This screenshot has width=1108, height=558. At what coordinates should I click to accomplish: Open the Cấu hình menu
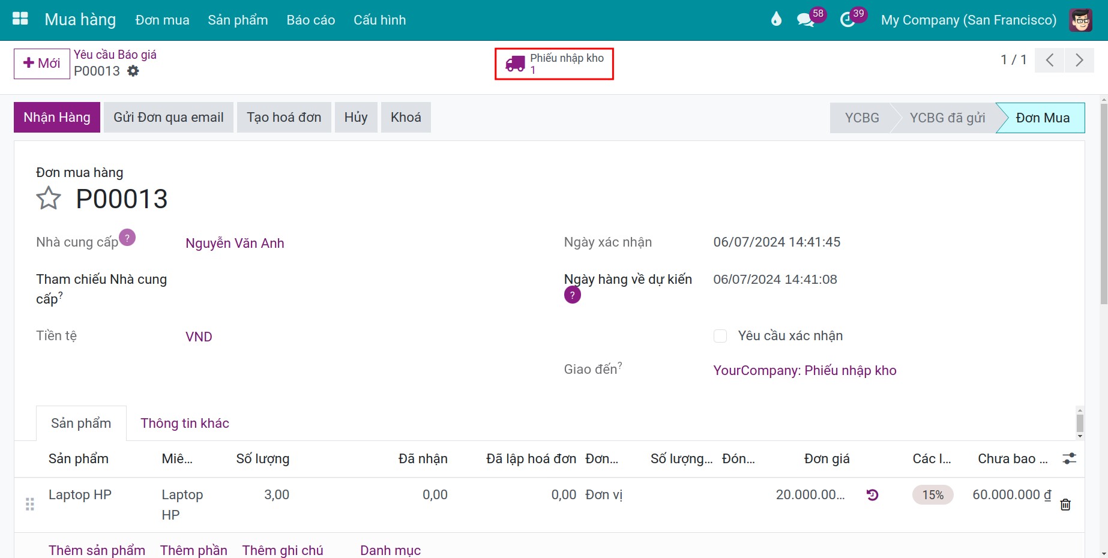pyautogui.click(x=380, y=20)
